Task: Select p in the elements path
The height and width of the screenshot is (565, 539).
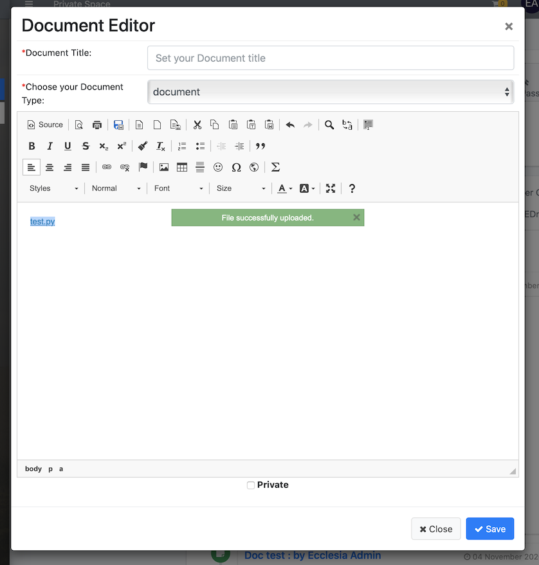Action: pos(50,469)
